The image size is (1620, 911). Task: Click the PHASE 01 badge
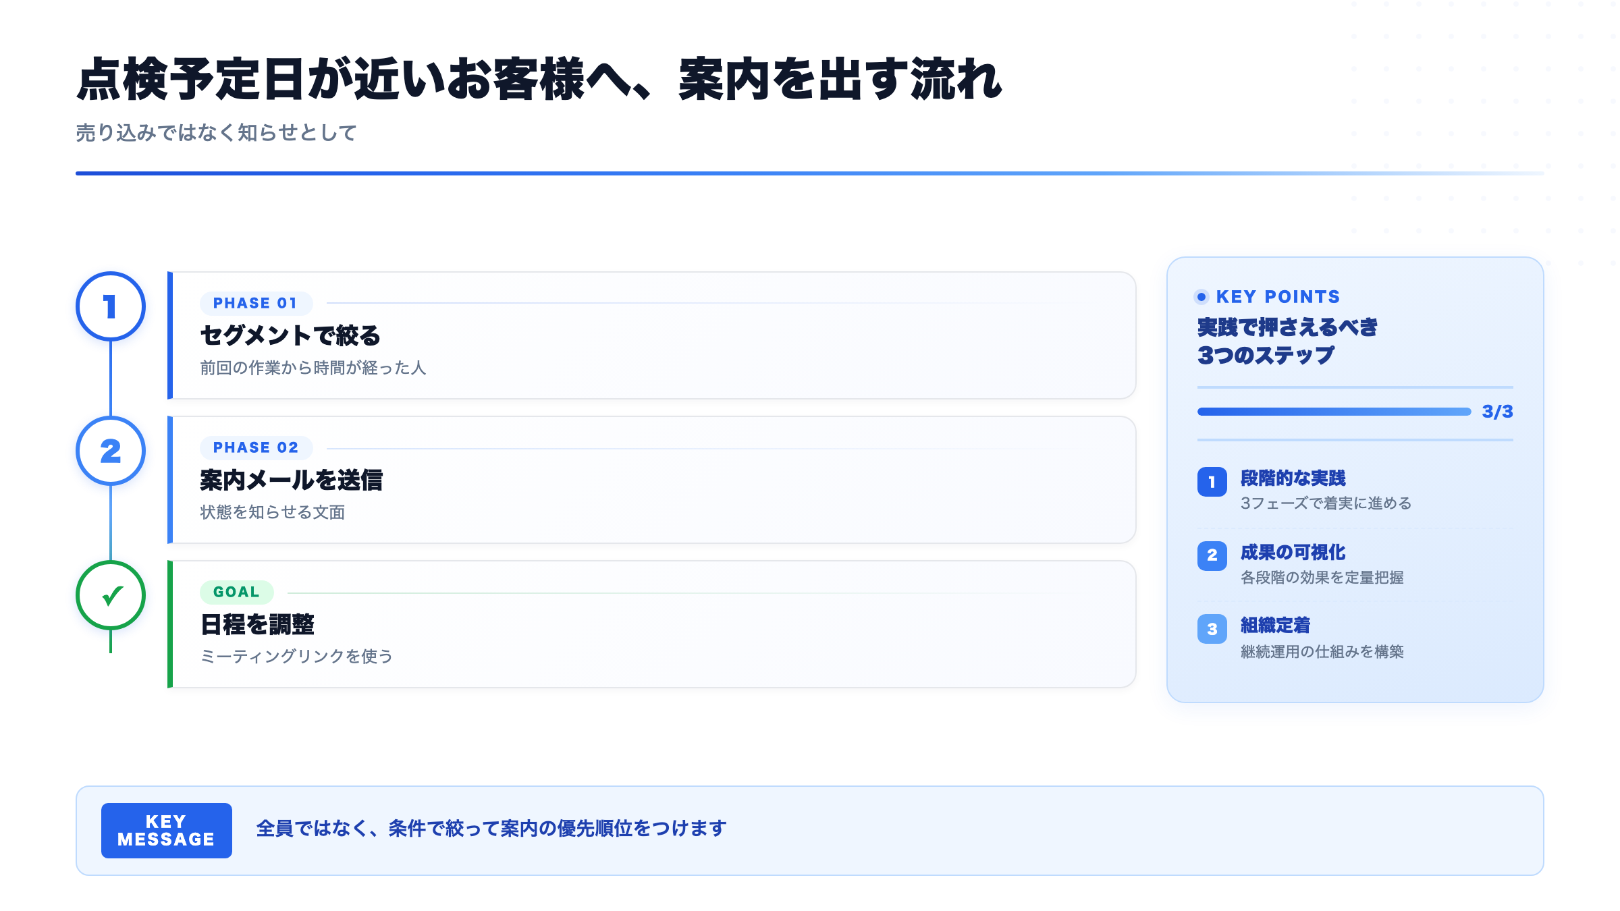pyautogui.click(x=256, y=303)
